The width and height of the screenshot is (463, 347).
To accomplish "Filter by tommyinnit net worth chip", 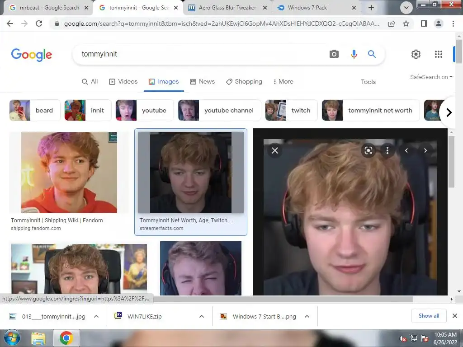I will [x=371, y=110].
